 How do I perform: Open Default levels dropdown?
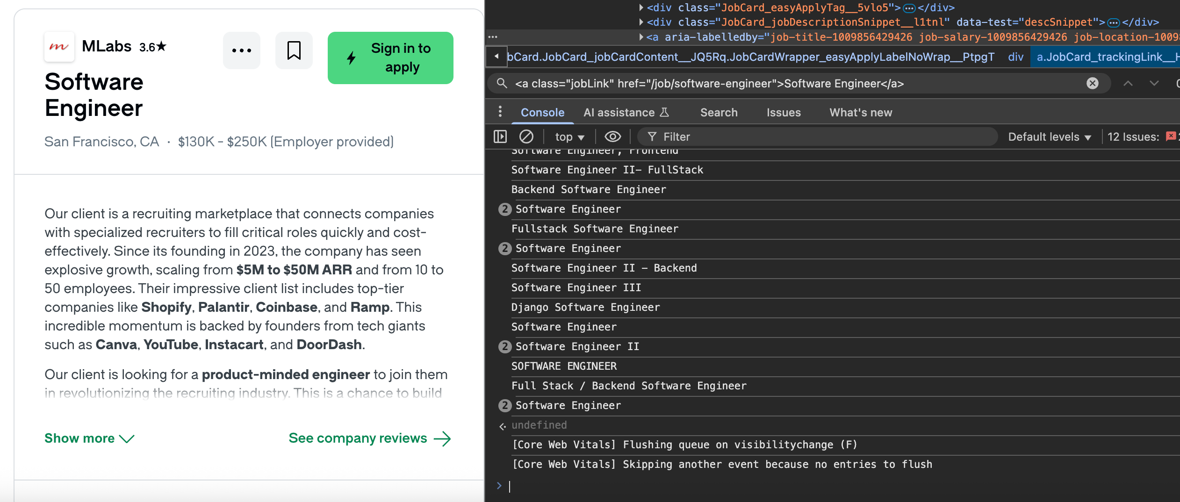pos(1049,136)
